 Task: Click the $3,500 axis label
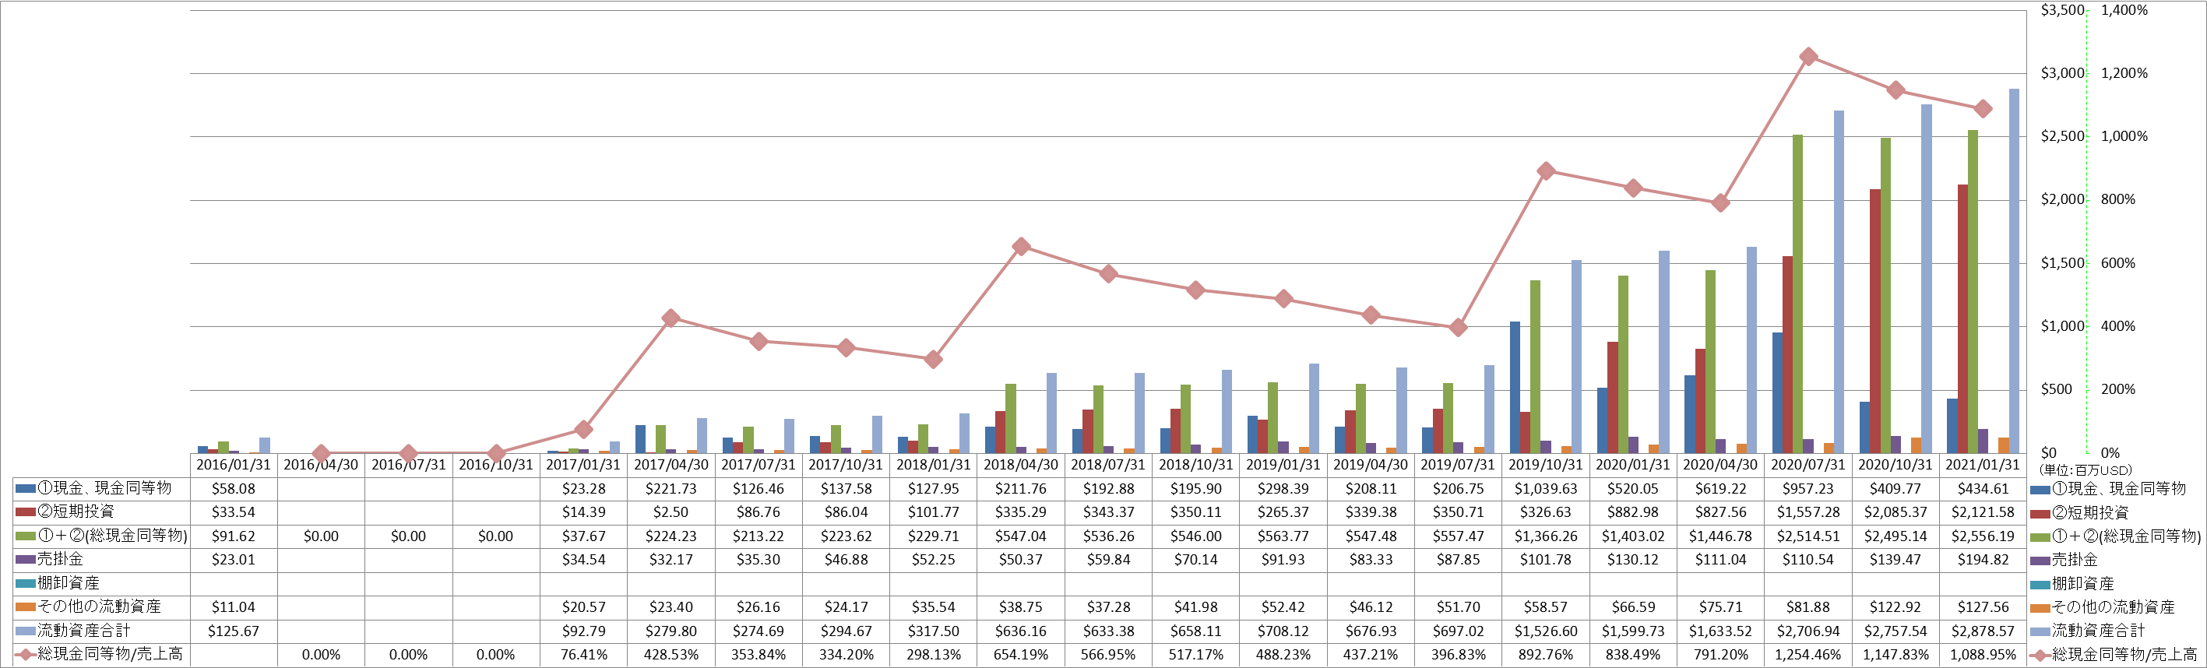pos(2062,10)
